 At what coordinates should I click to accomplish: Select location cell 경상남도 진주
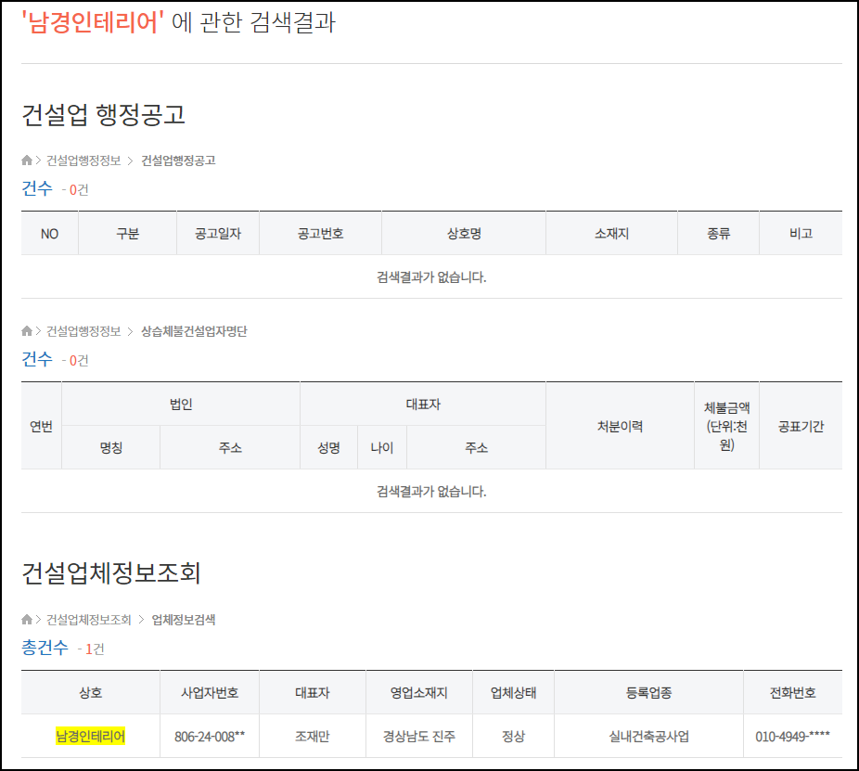point(419,737)
